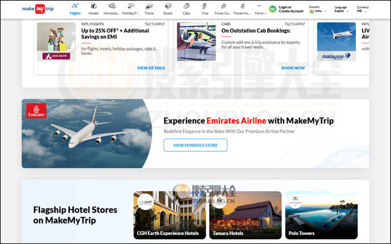This screenshot has width=391, height=244.
Task: Click 'CABS' category label on cab offer
Action: (x=226, y=24)
